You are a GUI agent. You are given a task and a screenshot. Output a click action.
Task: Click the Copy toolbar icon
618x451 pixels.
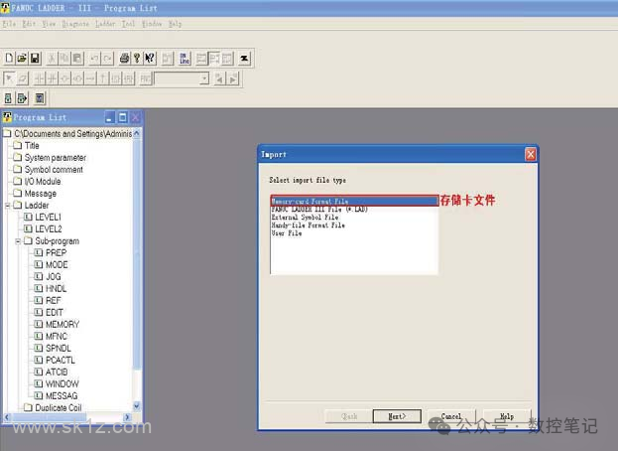tap(64, 59)
